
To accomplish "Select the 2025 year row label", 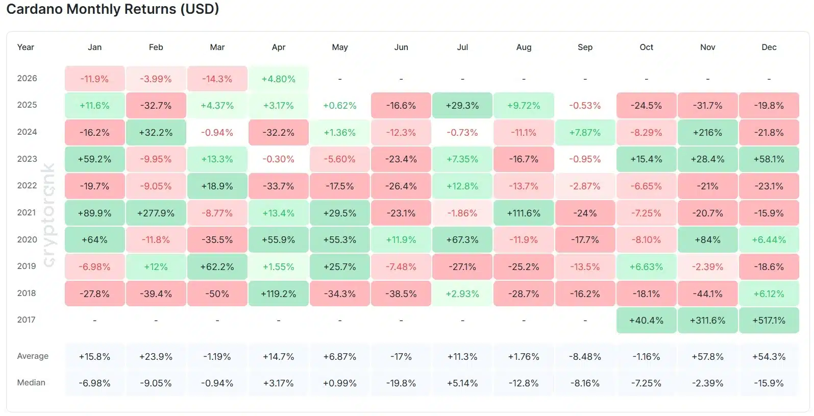I will tap(27, 105).
